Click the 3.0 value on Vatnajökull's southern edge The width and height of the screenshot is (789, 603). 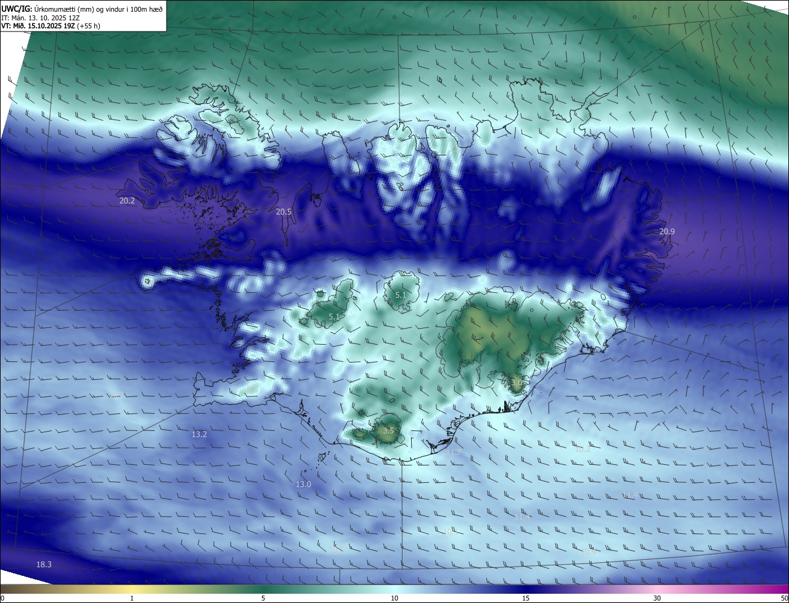click(x=517, y=382)
